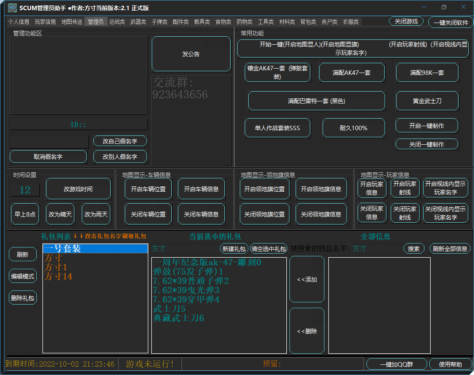The image size is (474, 375).
Task: Click 开启领地旗信息 button
Action: (321, 189)
